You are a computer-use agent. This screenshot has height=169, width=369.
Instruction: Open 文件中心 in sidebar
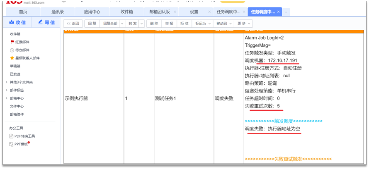click(x=17, y=106)
